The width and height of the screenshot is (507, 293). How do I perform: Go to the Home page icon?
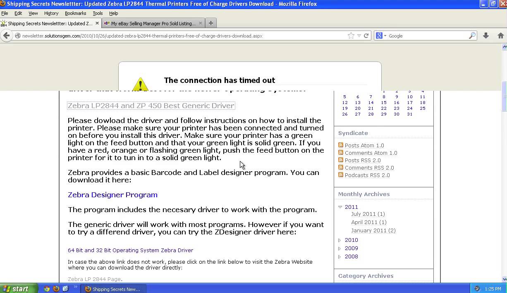(500, 36)
